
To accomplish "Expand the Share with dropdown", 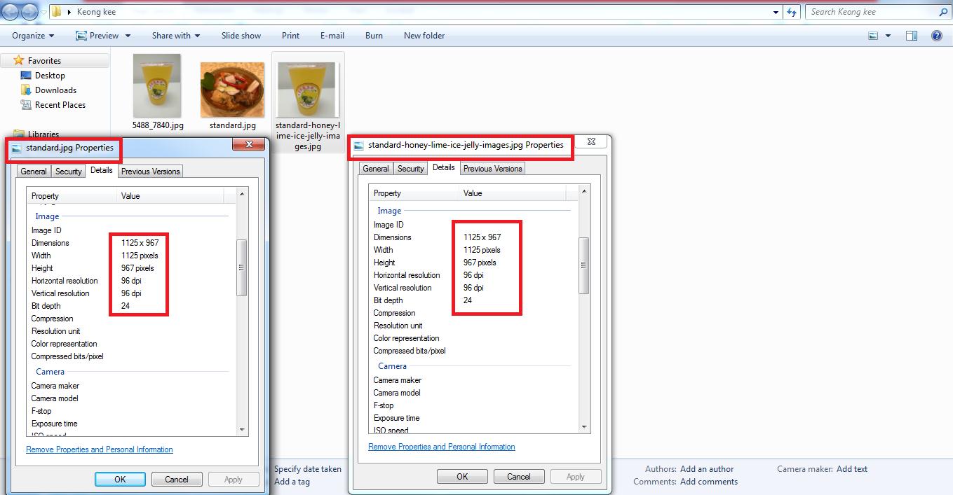I will [x=176, y=36].
